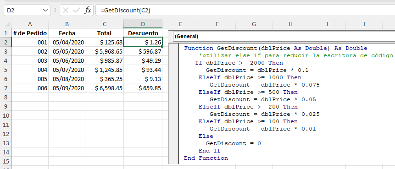
Task: Click the fill handle of cell D2
Action: 162,47
